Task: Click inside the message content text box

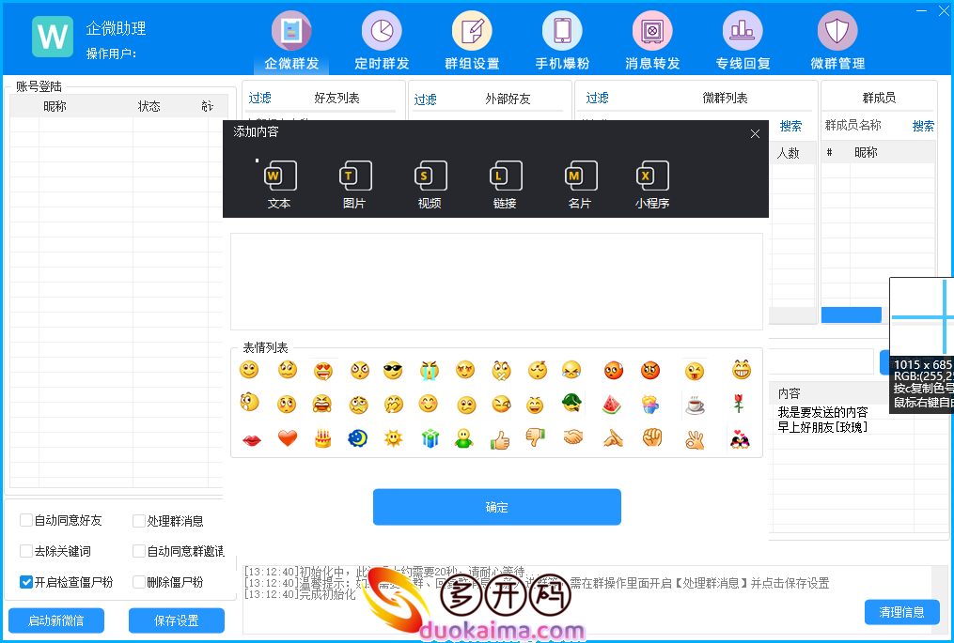Action: click(496, 282)
